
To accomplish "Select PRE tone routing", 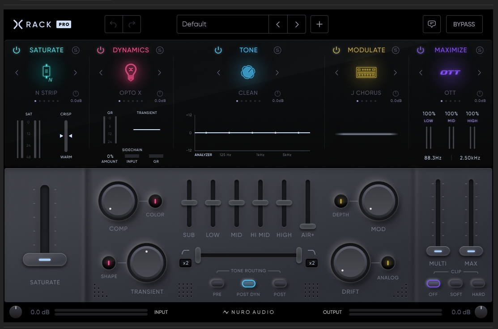I will click(217, 283).
